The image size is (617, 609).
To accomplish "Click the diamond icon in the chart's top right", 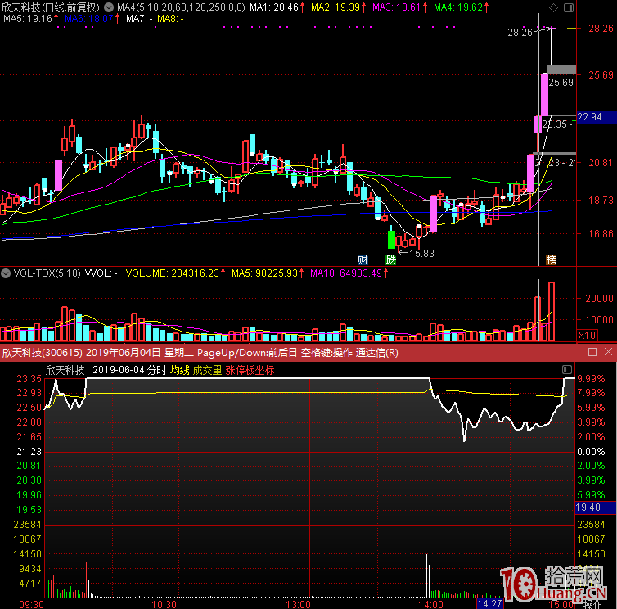I will (553, 7).
